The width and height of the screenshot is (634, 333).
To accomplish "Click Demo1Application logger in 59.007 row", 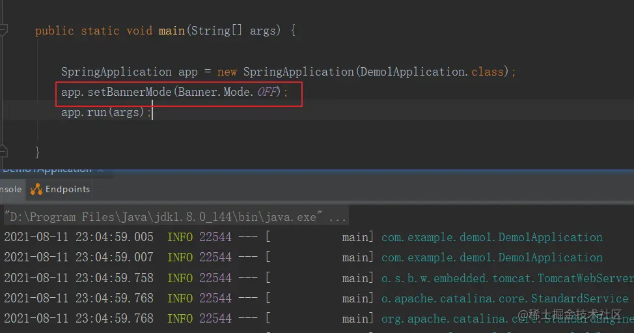I will (x=491, y=258).
